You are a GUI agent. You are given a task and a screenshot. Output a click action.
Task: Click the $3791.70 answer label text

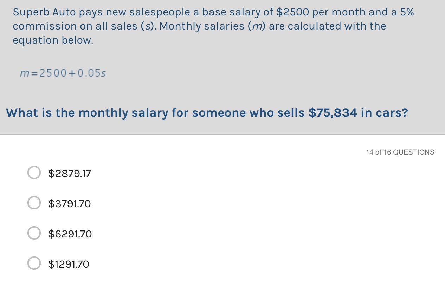pos(70,204)
